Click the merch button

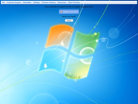(69, 21)
